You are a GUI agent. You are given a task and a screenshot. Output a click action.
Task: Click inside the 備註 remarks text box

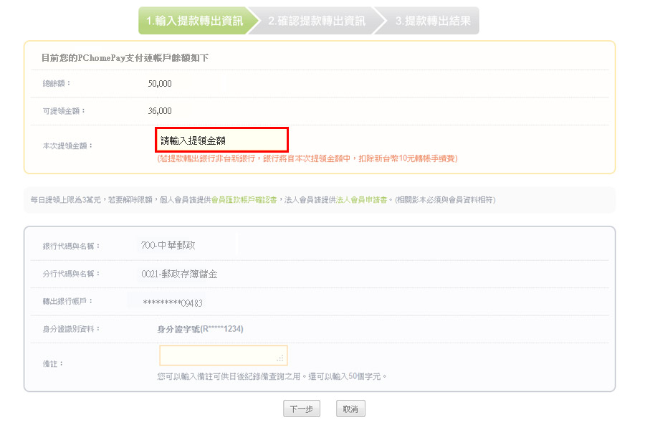(x=218, y=355)
